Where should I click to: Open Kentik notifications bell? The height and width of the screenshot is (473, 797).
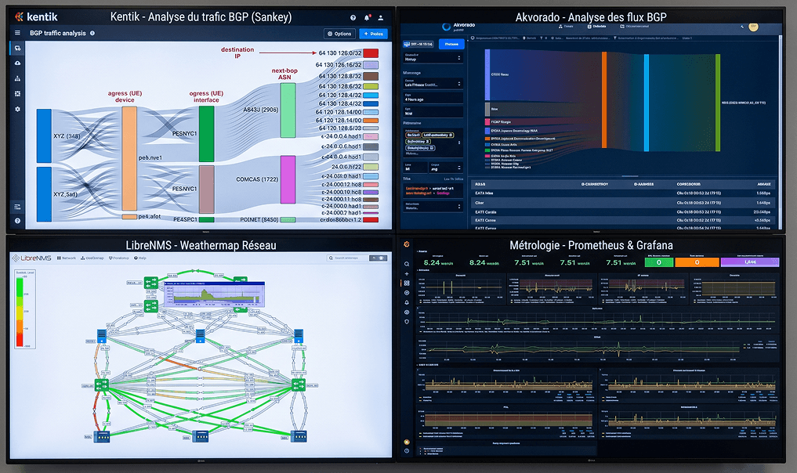point(367,18)
